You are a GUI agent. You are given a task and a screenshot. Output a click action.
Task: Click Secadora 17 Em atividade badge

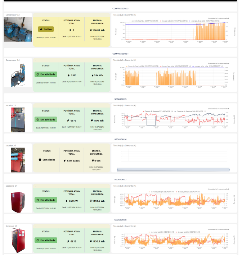(x=46, y=200)
